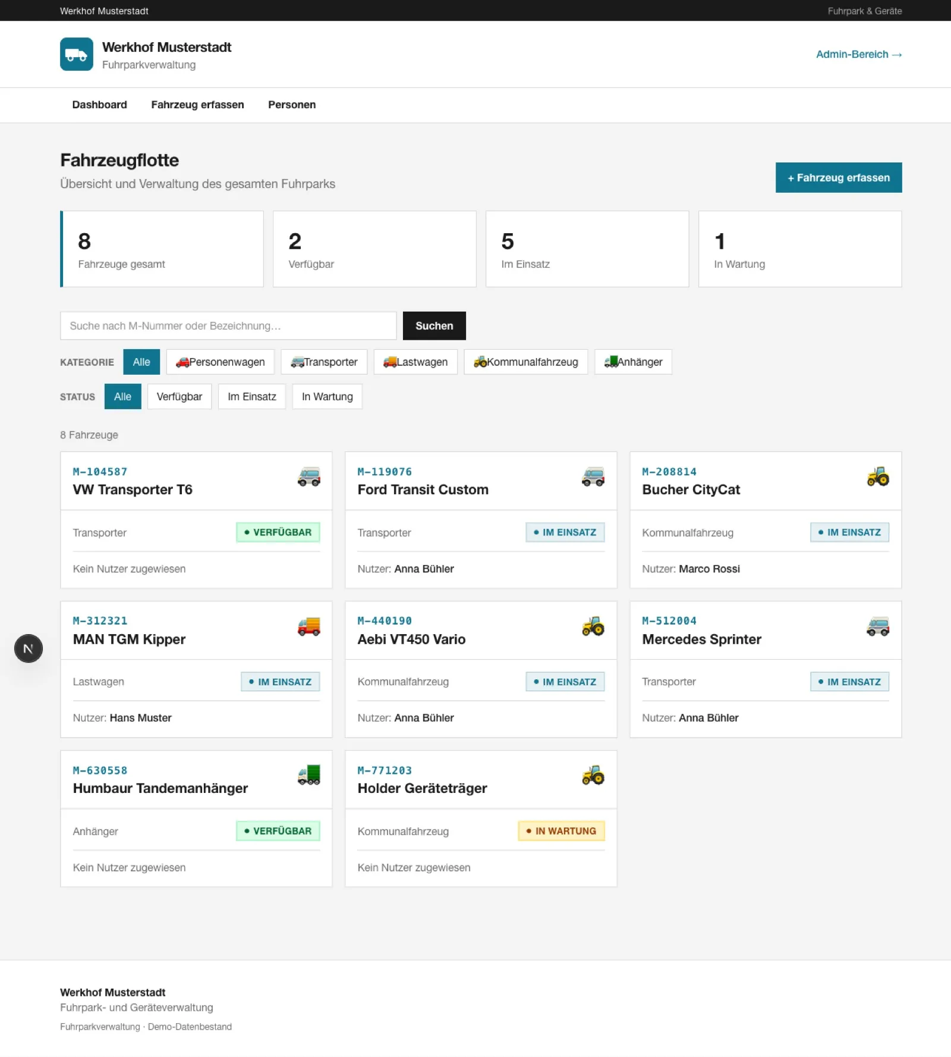The width and height of the screenshot is (951, 1057).
Task: Click Fuhrpark & Geräte in top bar
Action: coord(865,11)
